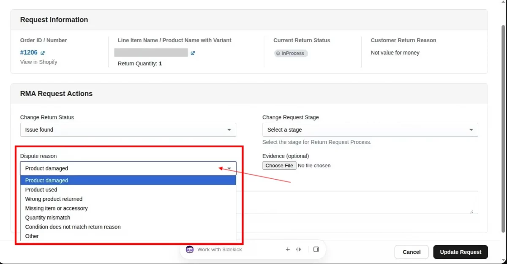Open the Sidekick side panel icon
Screen dimensions: 507x264
(316, 249)
